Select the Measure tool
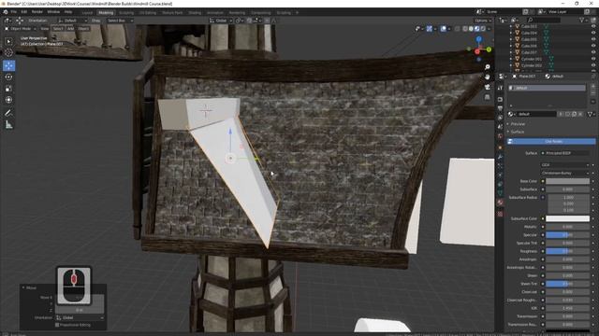This screenshot has height=336, width=599. pyautogui.click(x=8, y=124)
